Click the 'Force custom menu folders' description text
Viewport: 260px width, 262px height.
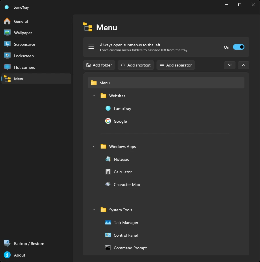pos(144,50)
